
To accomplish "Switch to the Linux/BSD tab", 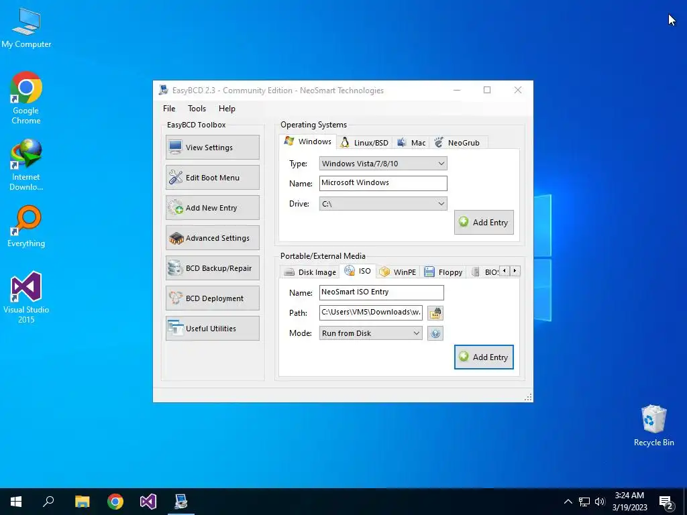I will [364, 143].
